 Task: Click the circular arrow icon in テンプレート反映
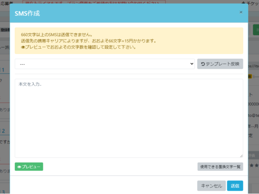coord(203,64)
